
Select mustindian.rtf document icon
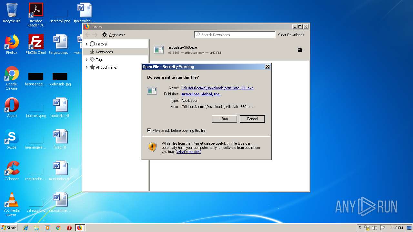60,171
